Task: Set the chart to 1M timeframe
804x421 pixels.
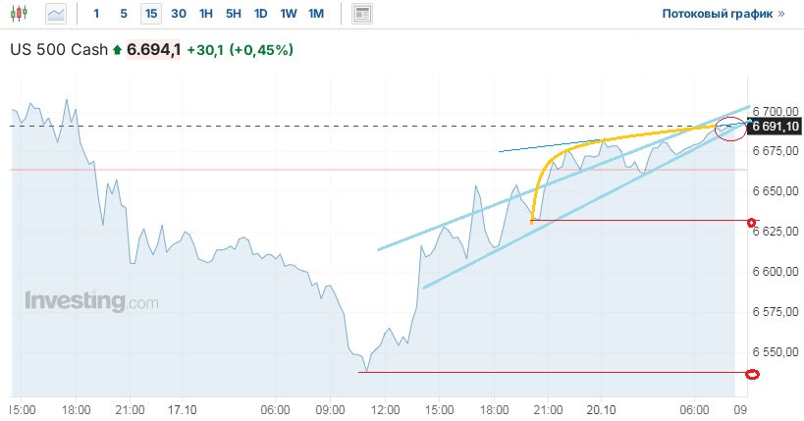Action: [315, 14]
